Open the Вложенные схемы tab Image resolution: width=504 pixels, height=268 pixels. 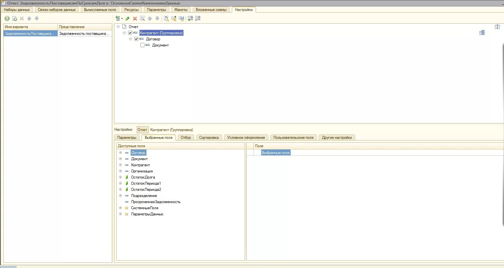click(x=211, y=10)
